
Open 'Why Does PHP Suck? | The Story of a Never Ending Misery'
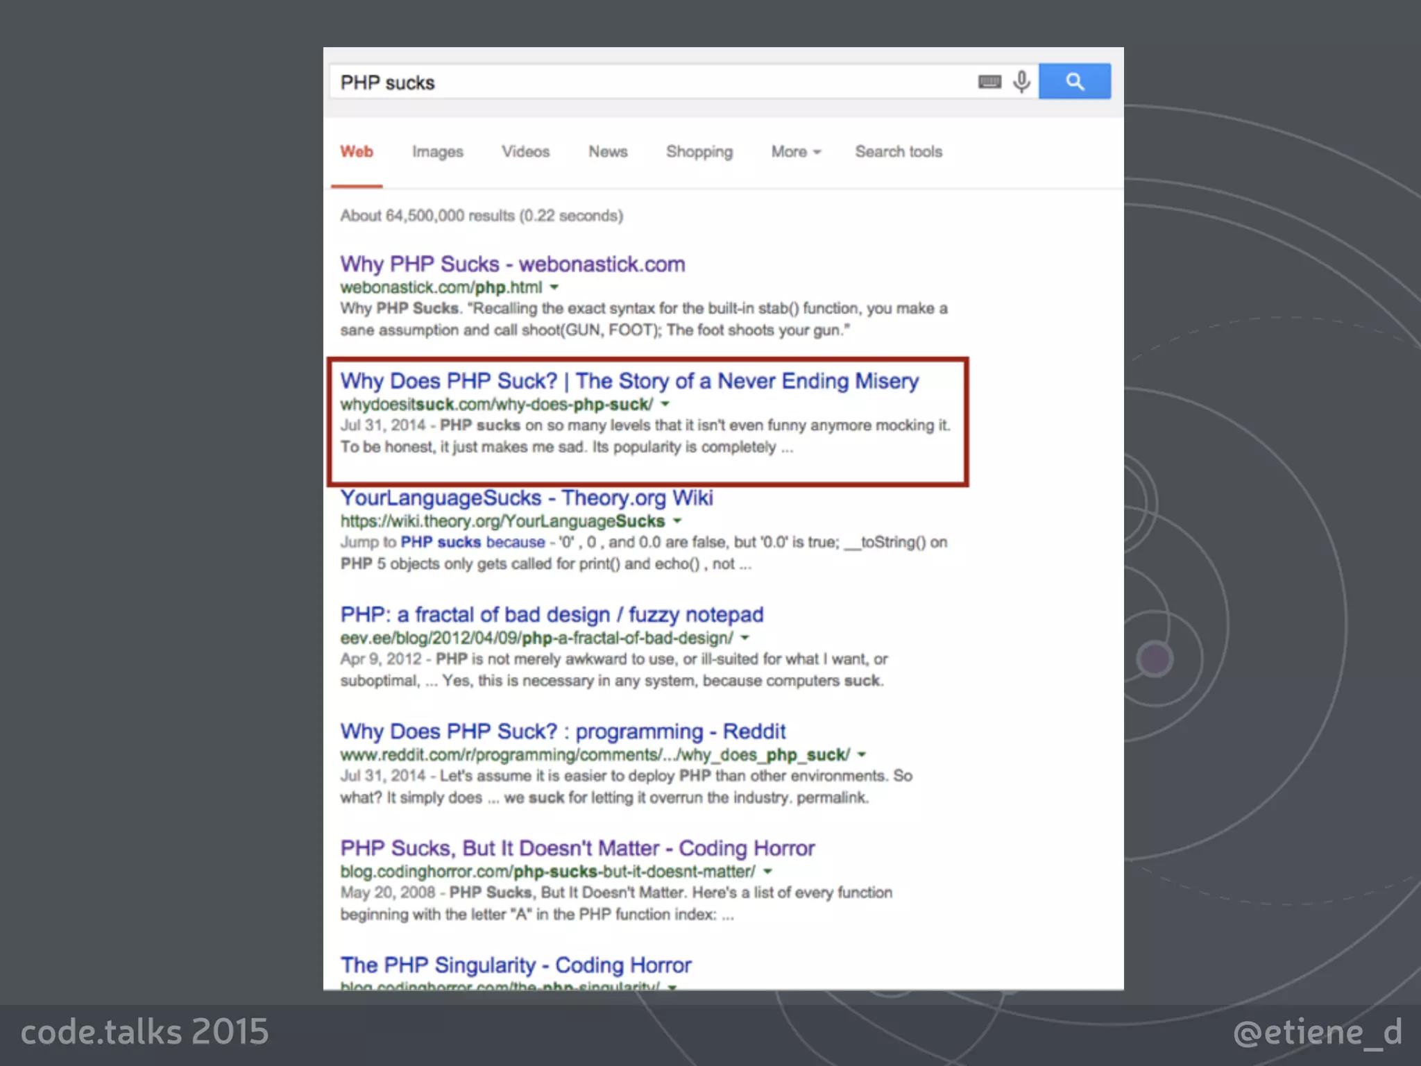pyautogui.click(x=629, y=380)
